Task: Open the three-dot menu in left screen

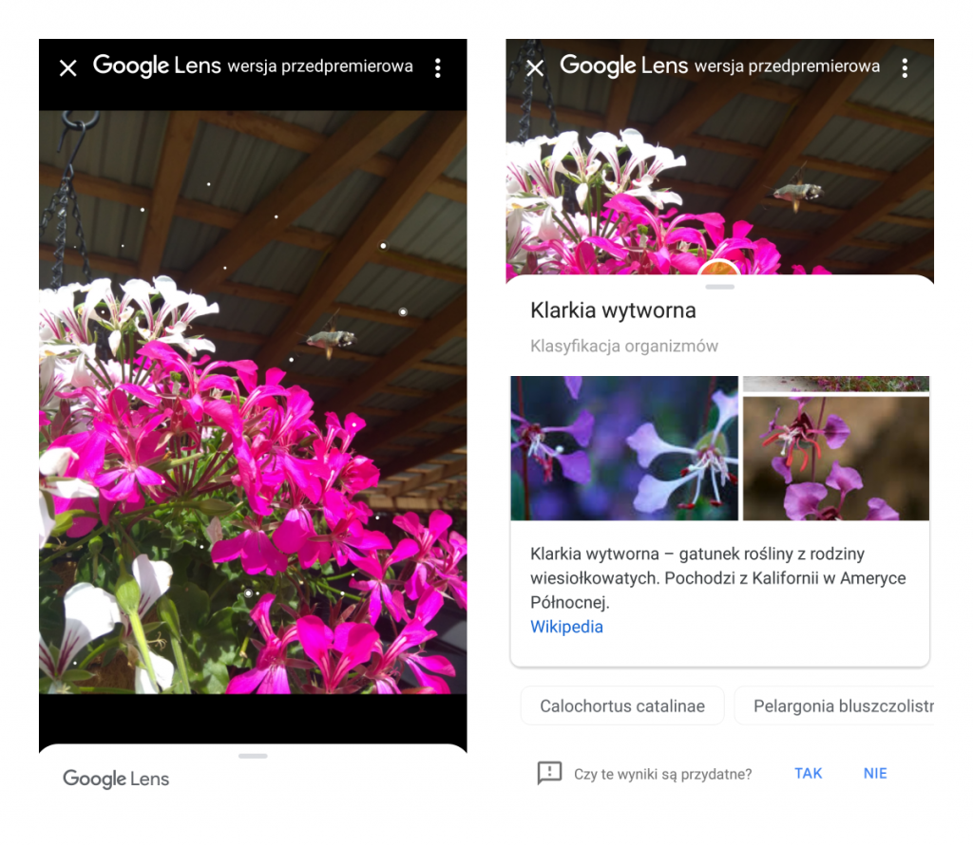Action: [437, 67]
